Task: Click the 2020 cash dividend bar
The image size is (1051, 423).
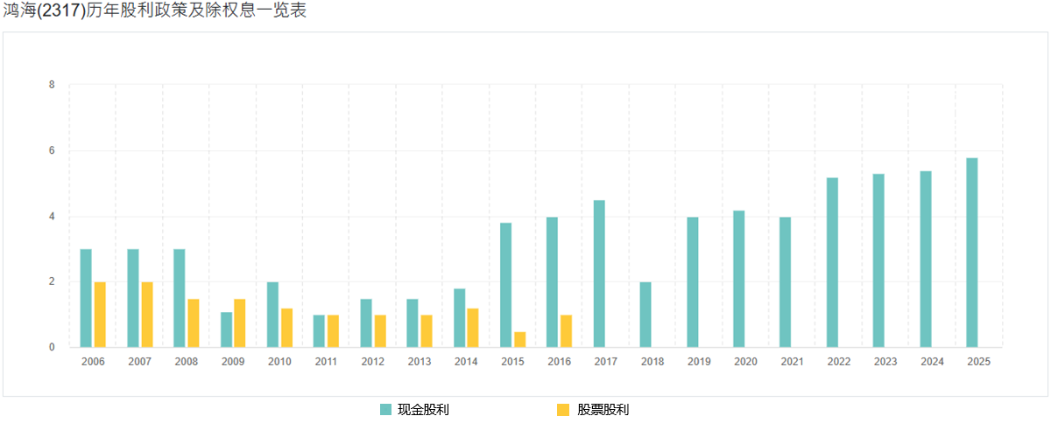Action: click(739, 280)
